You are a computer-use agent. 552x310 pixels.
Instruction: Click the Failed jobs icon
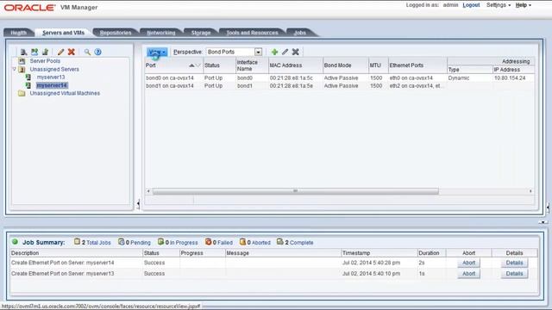[208, 242]
